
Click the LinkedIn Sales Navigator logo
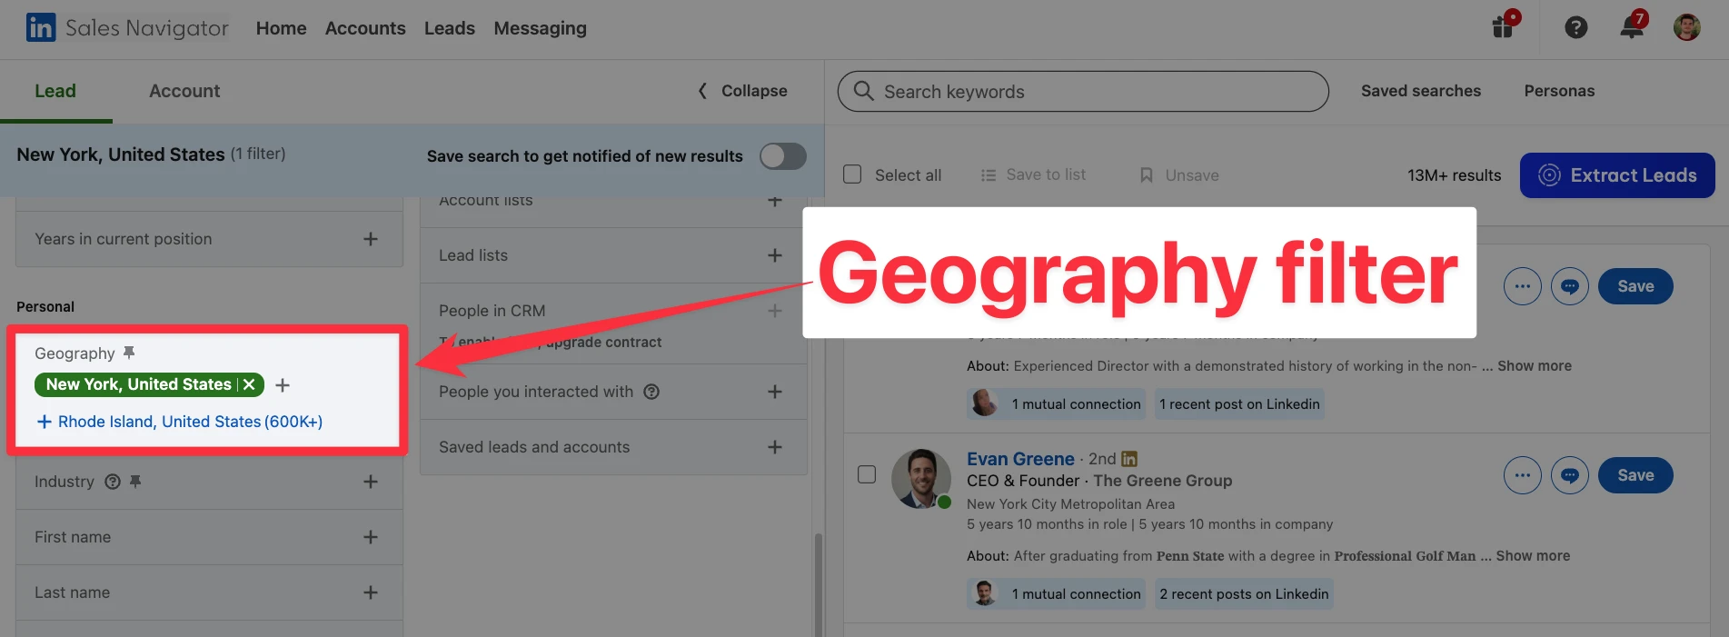click(127, 28)
